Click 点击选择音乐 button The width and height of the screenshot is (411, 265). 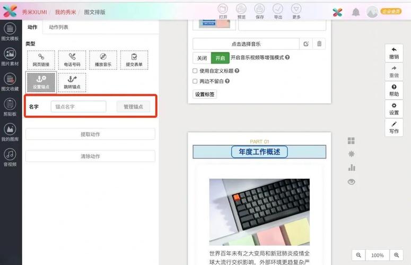pyautogui.click(x=246, y=44)
